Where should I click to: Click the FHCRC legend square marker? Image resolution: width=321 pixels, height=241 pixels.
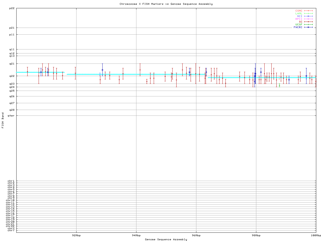tap(308, 27)
